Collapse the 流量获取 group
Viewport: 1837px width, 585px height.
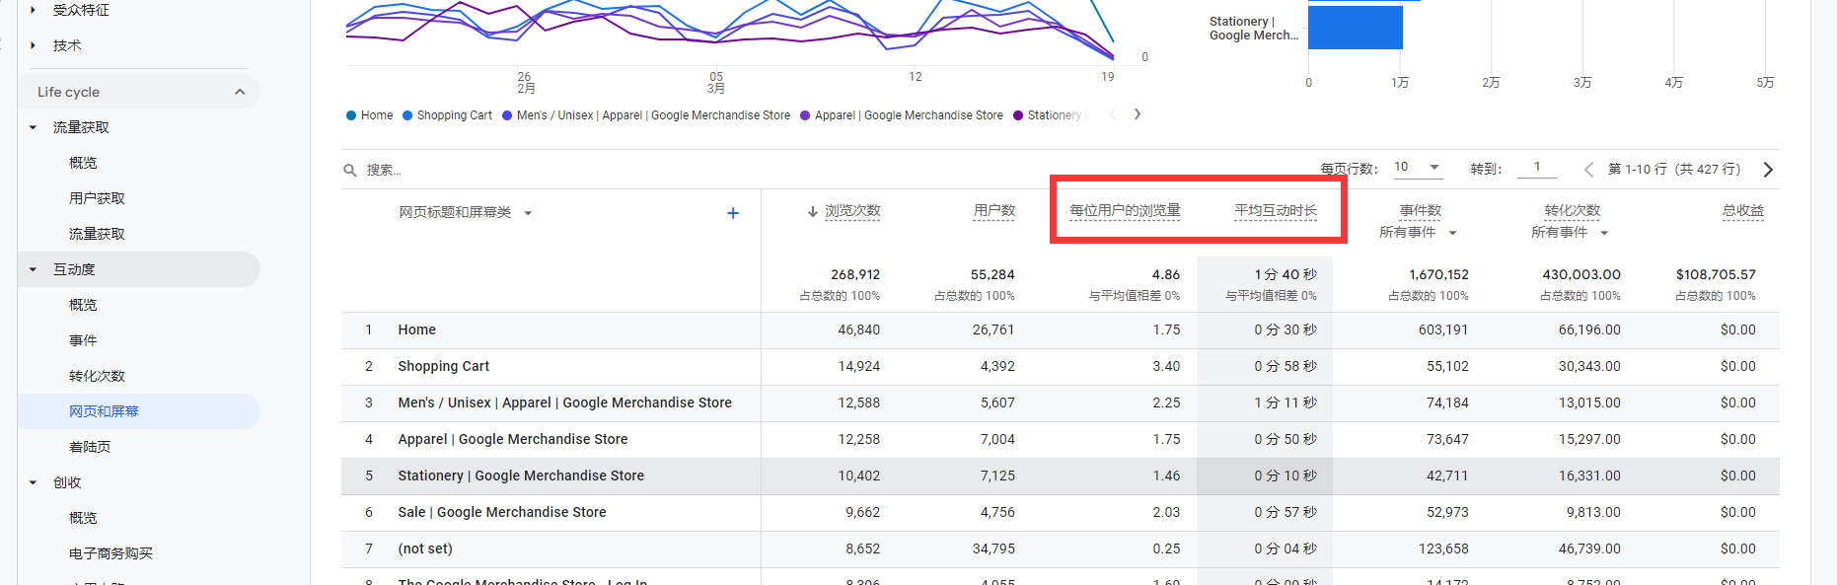(x=33, y=127)
